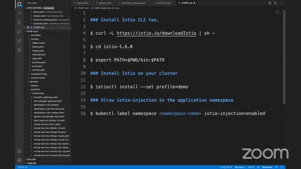The image size is (301, 169).
Task: Open egress-rule-google-apis.yaml file
Action: tap(49, 116)
